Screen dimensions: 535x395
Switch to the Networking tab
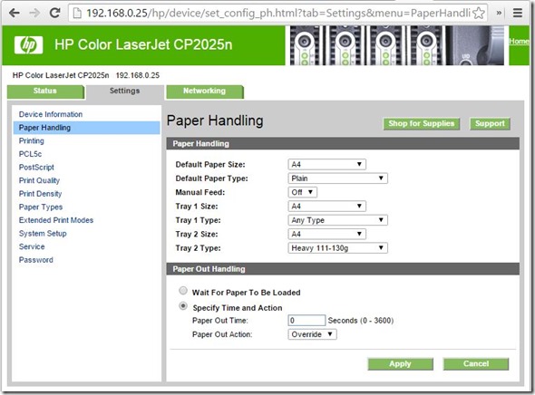[205, 92]
